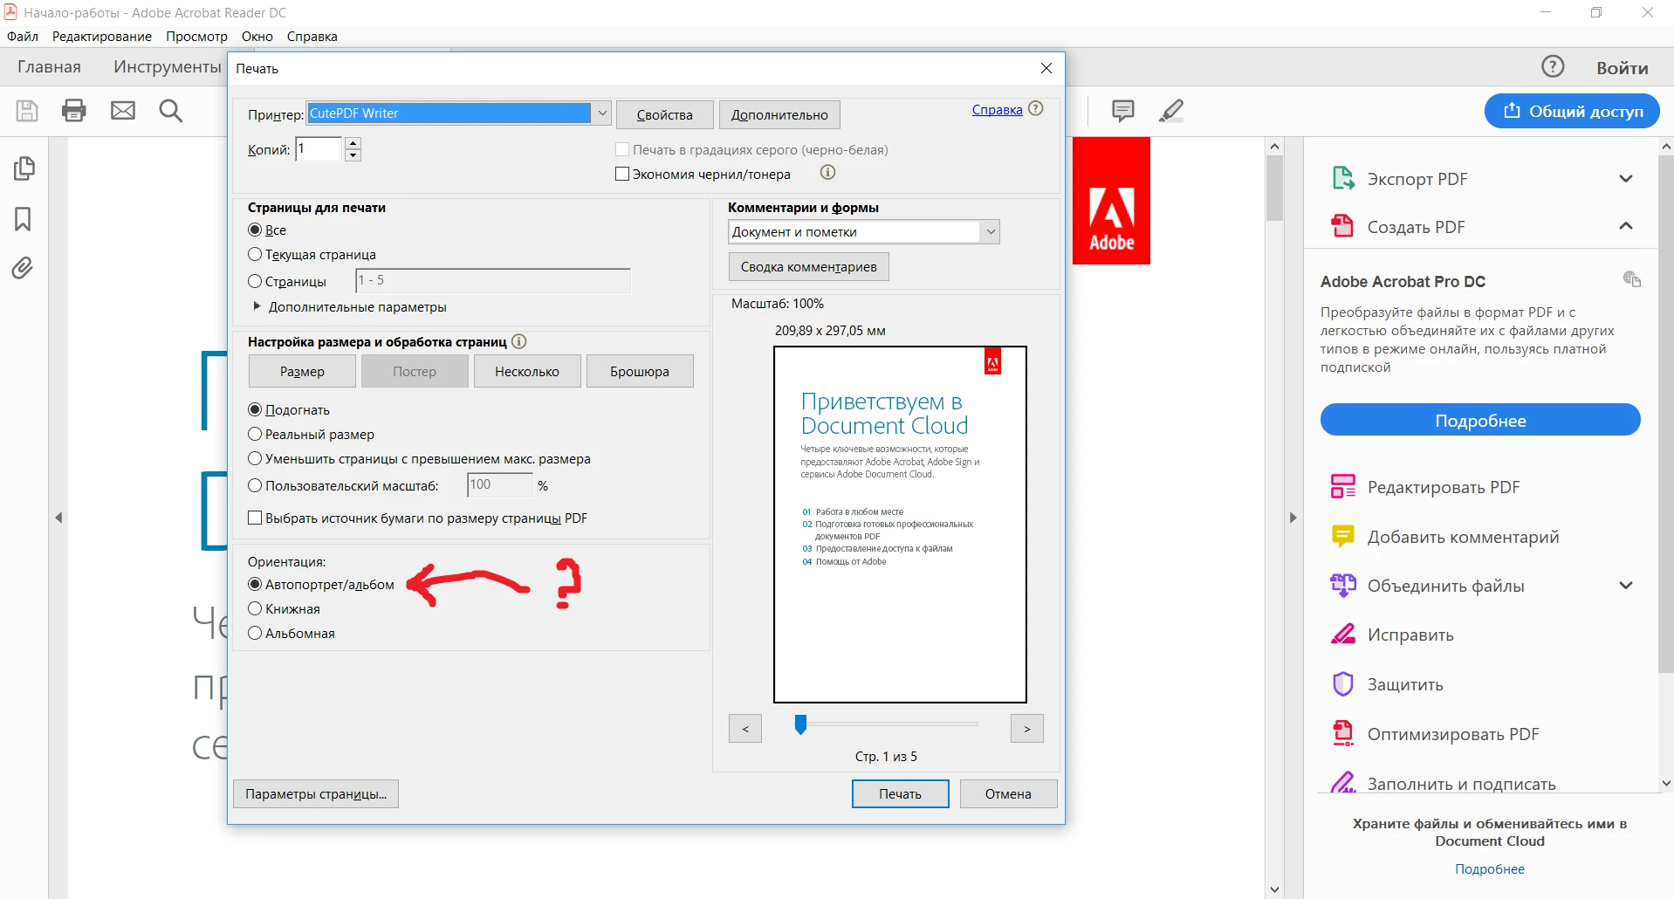The height and width of the screenshot is (899, 1674).
Task: Click info icon beside Экономия чернил/тонера
Action: click(827, 173)
